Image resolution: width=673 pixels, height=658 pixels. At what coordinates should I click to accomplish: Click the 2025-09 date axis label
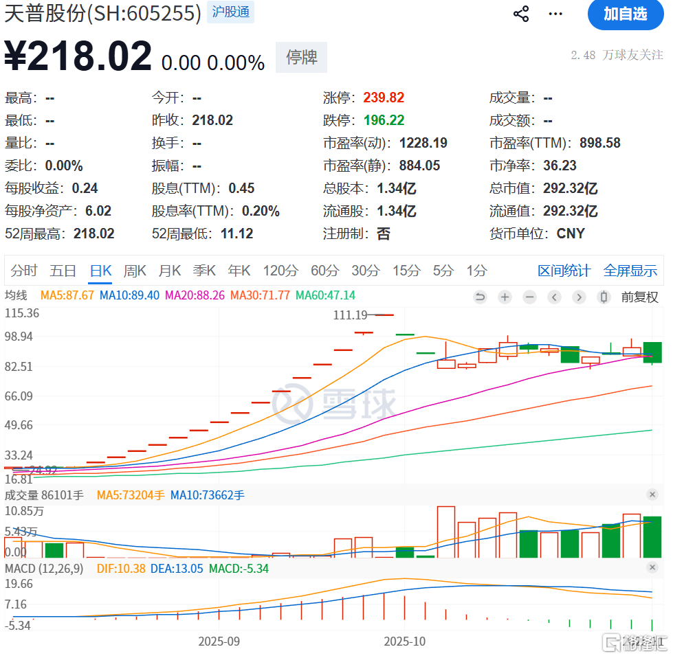click(219, 642)
